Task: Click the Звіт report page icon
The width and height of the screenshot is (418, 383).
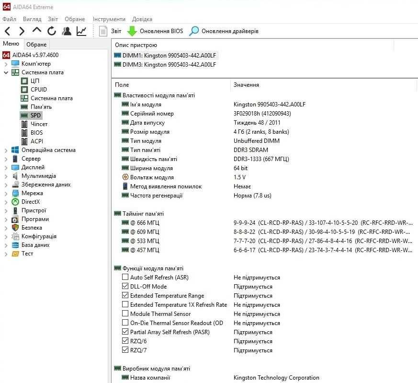Action: pyautogui.click(x=103, y=31)
